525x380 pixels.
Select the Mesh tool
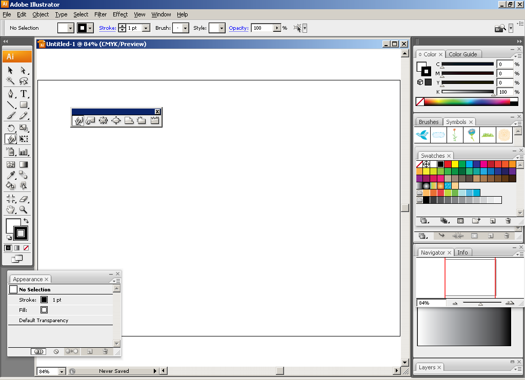pyautogui.click(x=10, y=164)
